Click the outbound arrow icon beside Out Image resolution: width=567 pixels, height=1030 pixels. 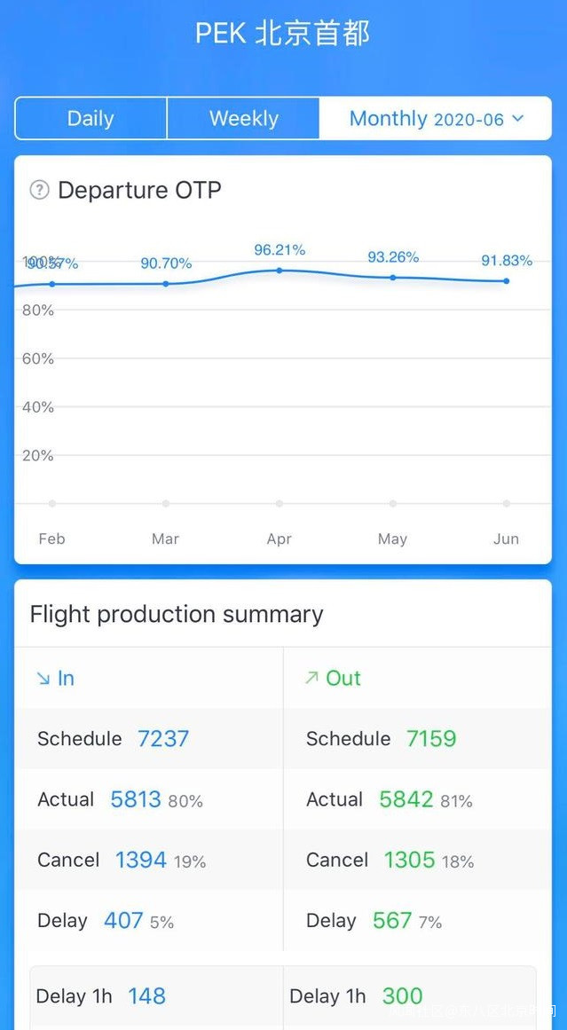point(311,679)
